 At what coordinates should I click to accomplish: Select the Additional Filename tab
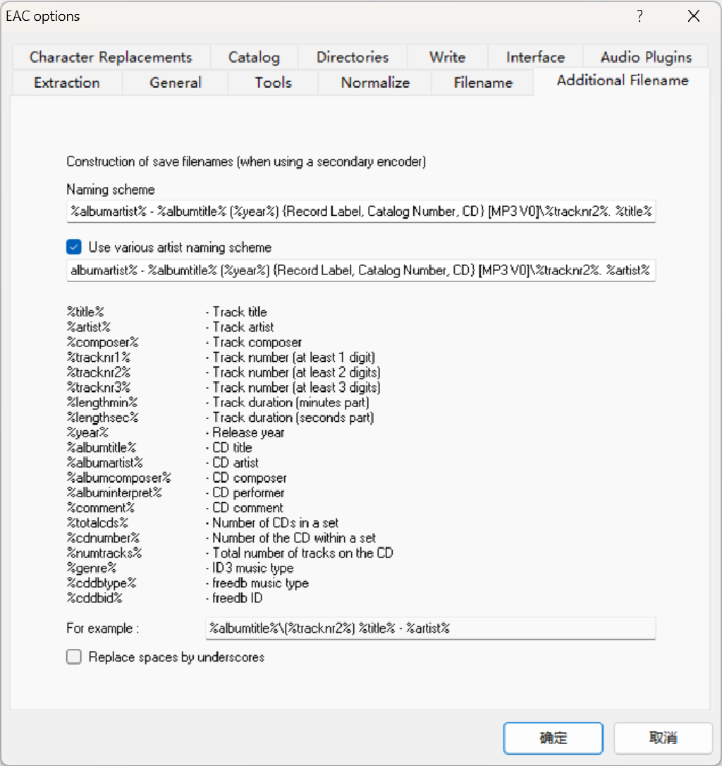[x=621, y=80]
